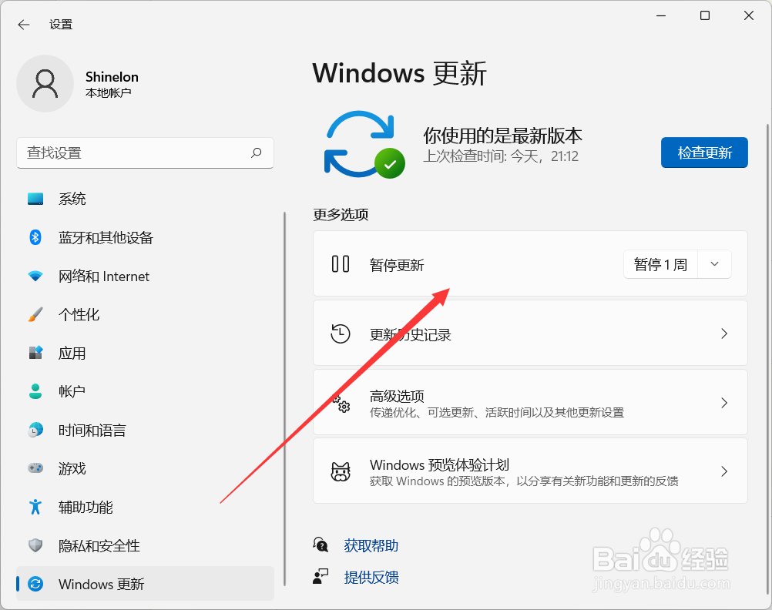Screen dimensions: 772x610
Task: Select Windows 更新 in the sidebar
Action: click(x=146, y=584)
